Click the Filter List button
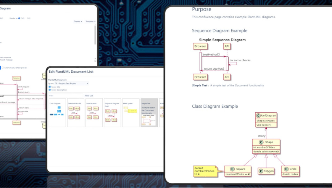The width and height of the screenshot is (332, 188). pyautogui.click(x=89, y=96)
